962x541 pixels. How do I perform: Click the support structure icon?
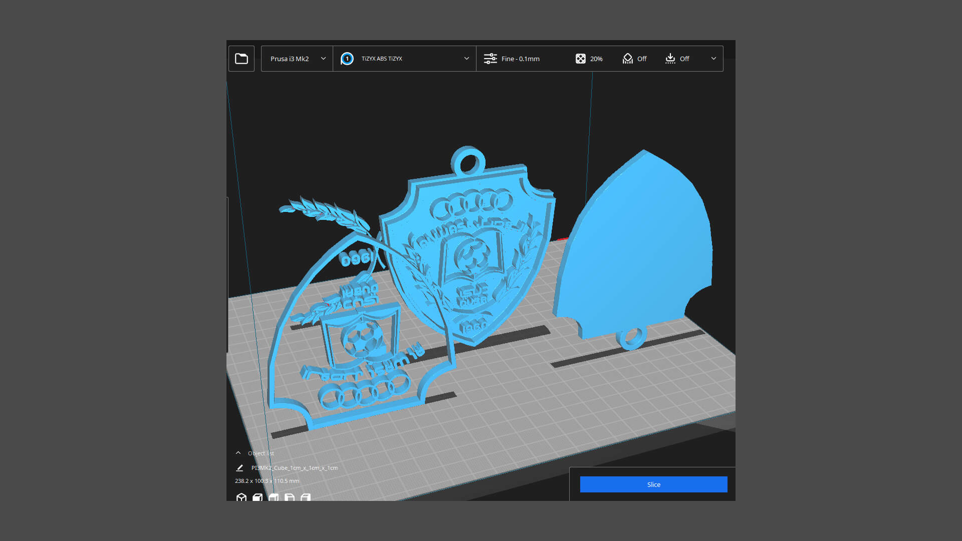pyautogui.click(x=627, y=59)
